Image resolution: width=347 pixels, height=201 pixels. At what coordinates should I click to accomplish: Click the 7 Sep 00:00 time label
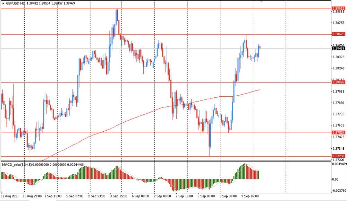(x=162, y=196)
